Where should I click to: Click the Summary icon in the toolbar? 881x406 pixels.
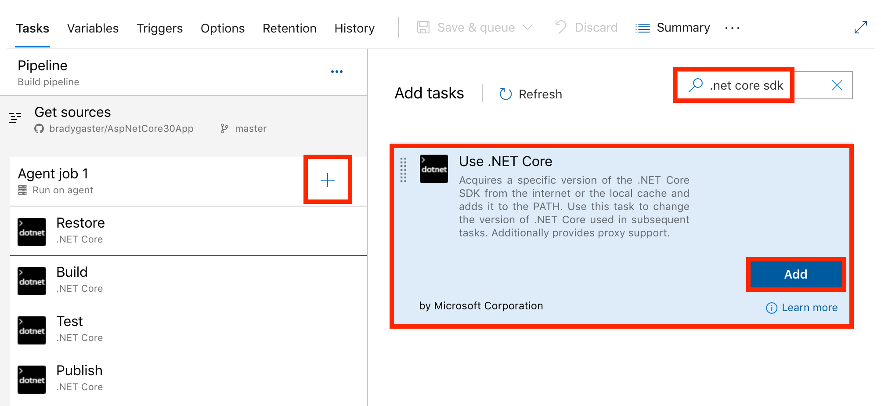pos(642,27)
